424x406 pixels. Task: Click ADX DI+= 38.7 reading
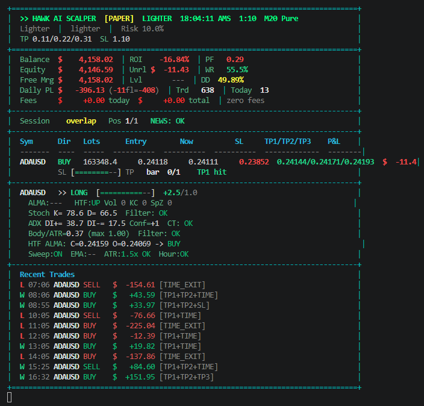(55, 223)
